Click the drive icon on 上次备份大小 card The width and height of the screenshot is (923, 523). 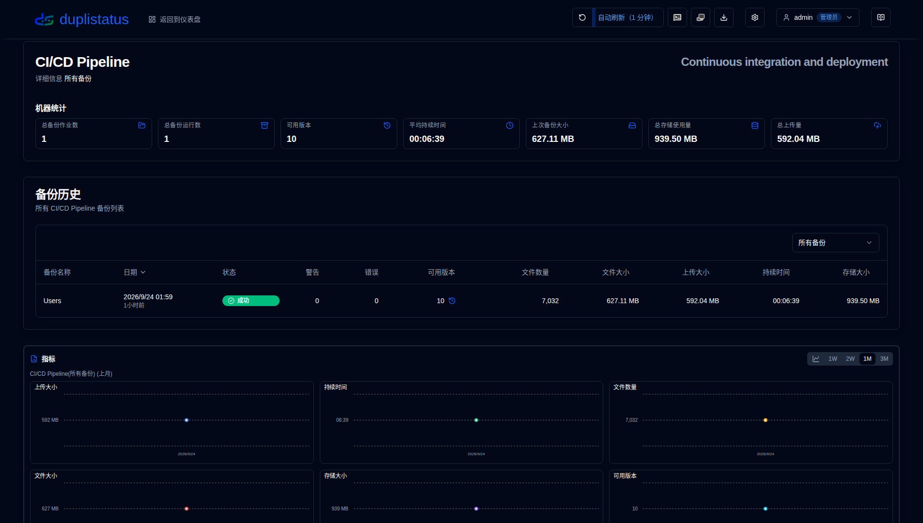pyautogui.click(x=632, y=125)
